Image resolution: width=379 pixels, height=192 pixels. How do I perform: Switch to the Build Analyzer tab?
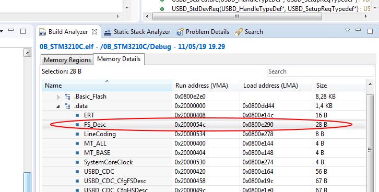pyautogui.click(x=68, y=32)
